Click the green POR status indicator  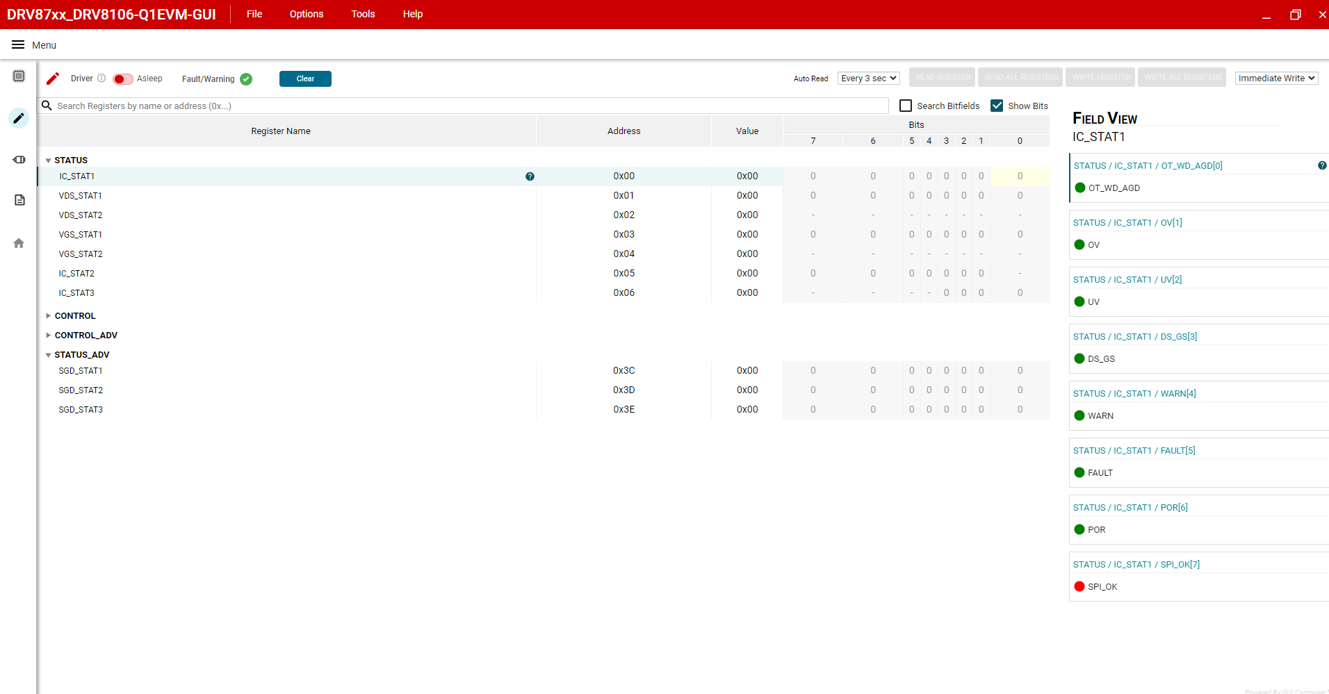1079,529
